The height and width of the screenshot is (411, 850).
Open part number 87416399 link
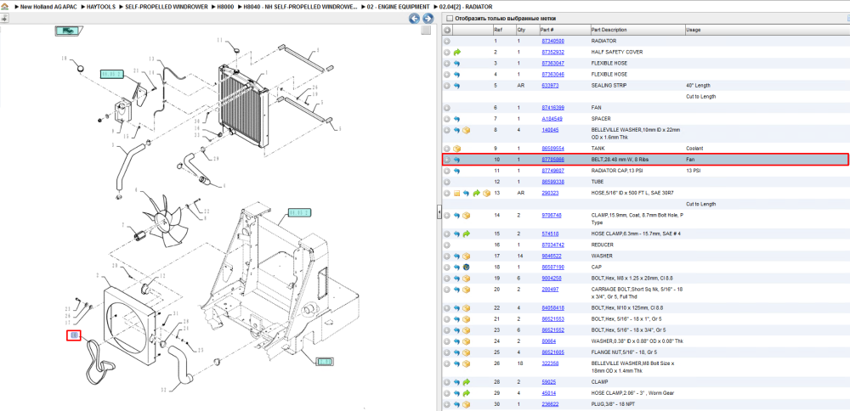click(552, 108)
